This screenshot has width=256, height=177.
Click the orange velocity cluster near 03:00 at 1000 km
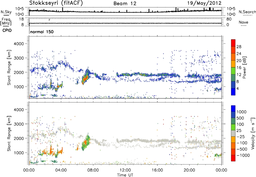tap(51, 151)
